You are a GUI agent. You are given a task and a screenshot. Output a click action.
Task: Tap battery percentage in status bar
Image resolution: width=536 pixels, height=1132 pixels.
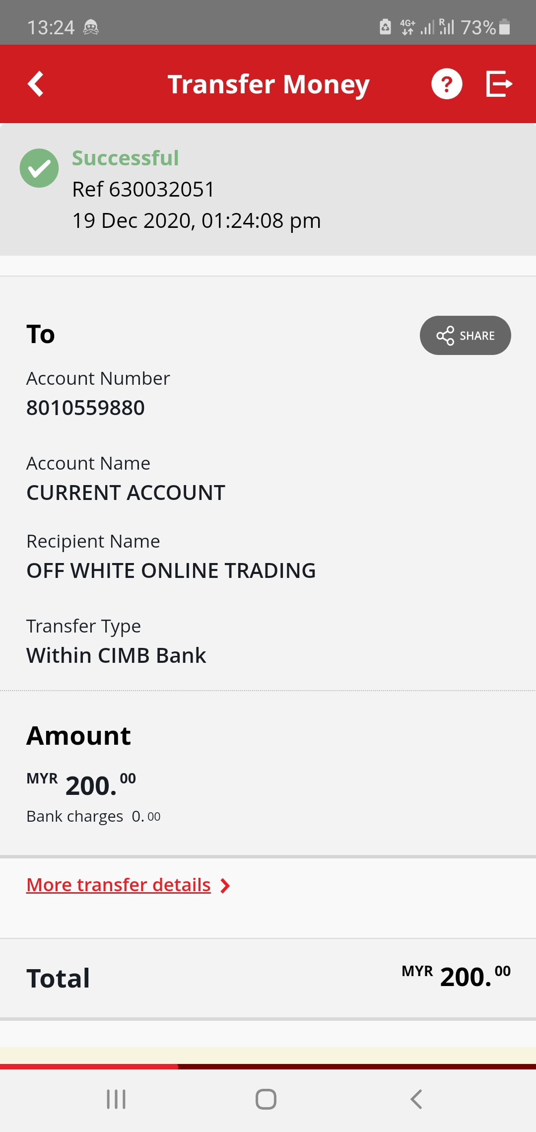coord(478,27)
